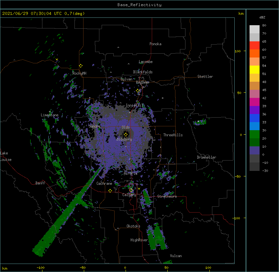Pick the violet 39 dBZ legend swatch
The height and width of the screenshot is (272, 279).
[x=254, y=110]
